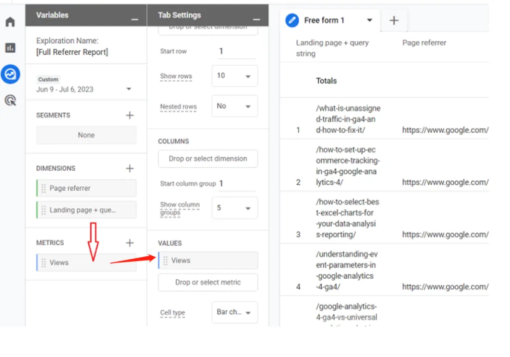510x357 pixels.
Task: Open the Show rows dropdown
Action: point(235,76)
